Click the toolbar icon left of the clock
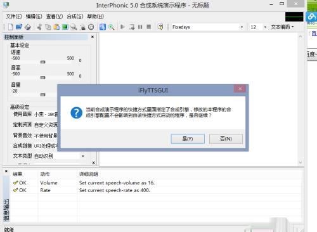 point(82,27)
